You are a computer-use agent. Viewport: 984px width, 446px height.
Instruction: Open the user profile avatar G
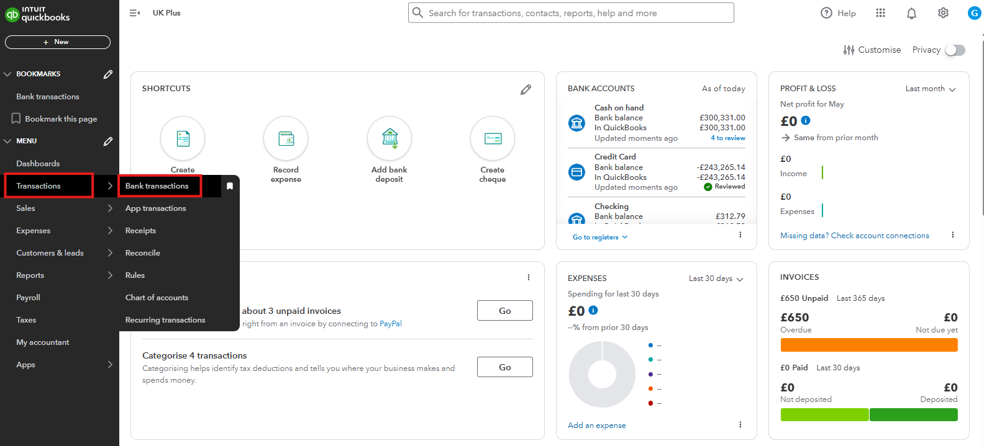974,13
